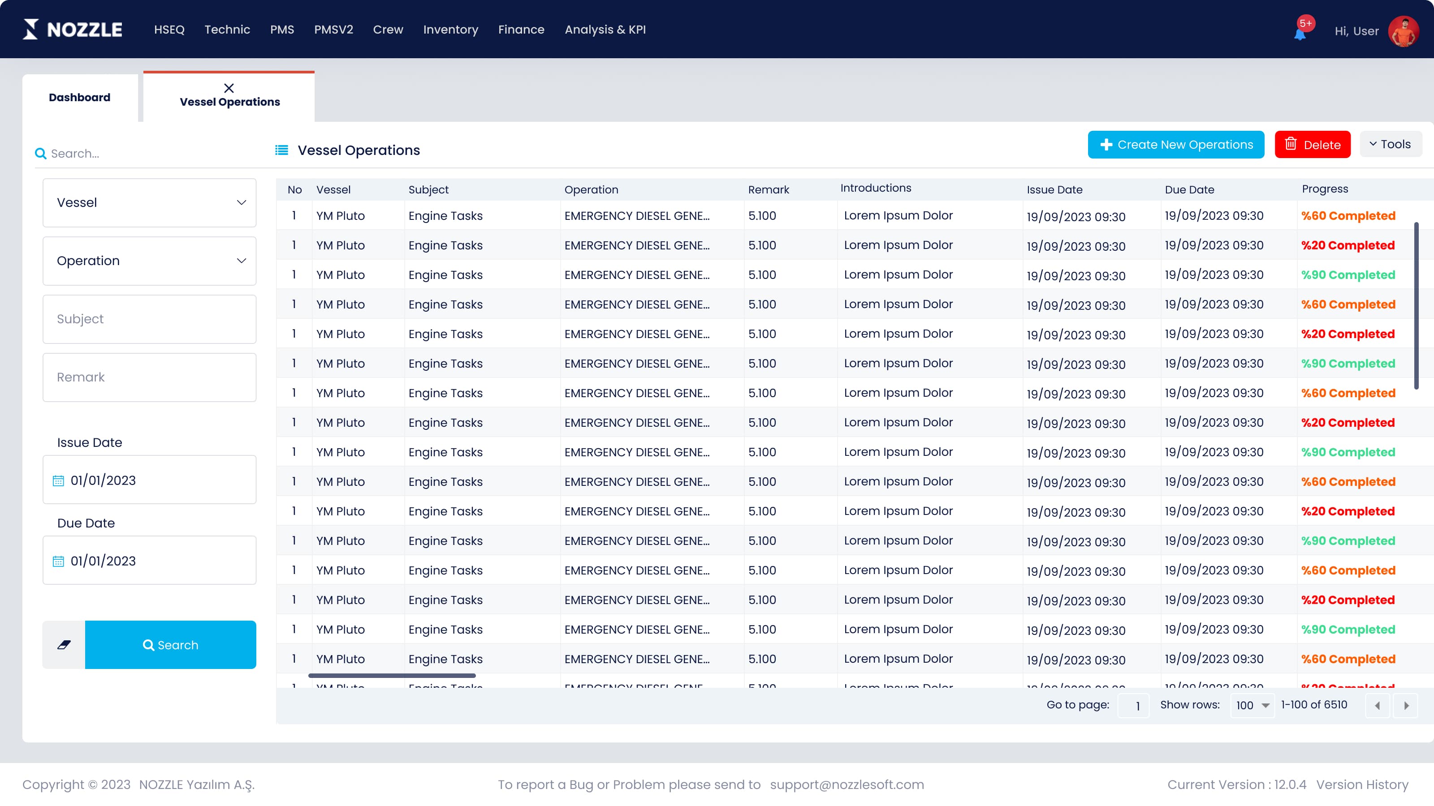
Task: Click the NOZZLE logo
Action: tap(72, 30)
